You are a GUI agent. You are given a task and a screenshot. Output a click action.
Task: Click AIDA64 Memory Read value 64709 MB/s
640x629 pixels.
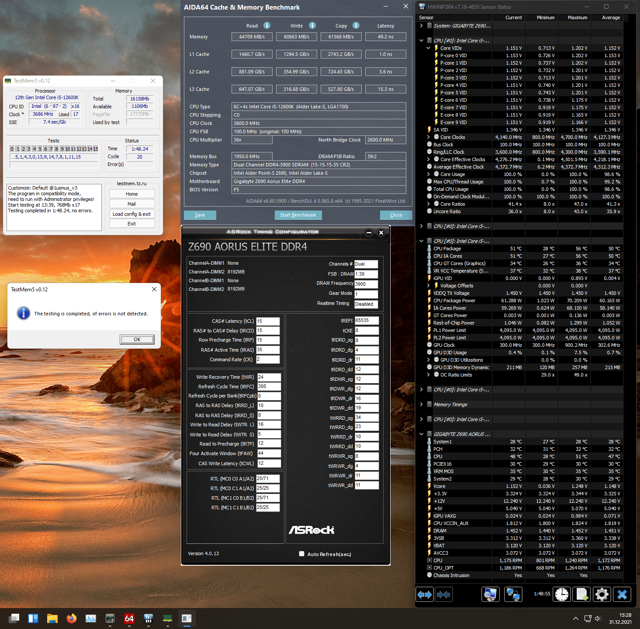tap(252, 37)
